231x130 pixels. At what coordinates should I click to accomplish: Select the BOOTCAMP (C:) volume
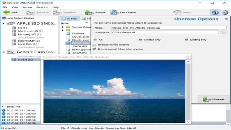[26, 41]
